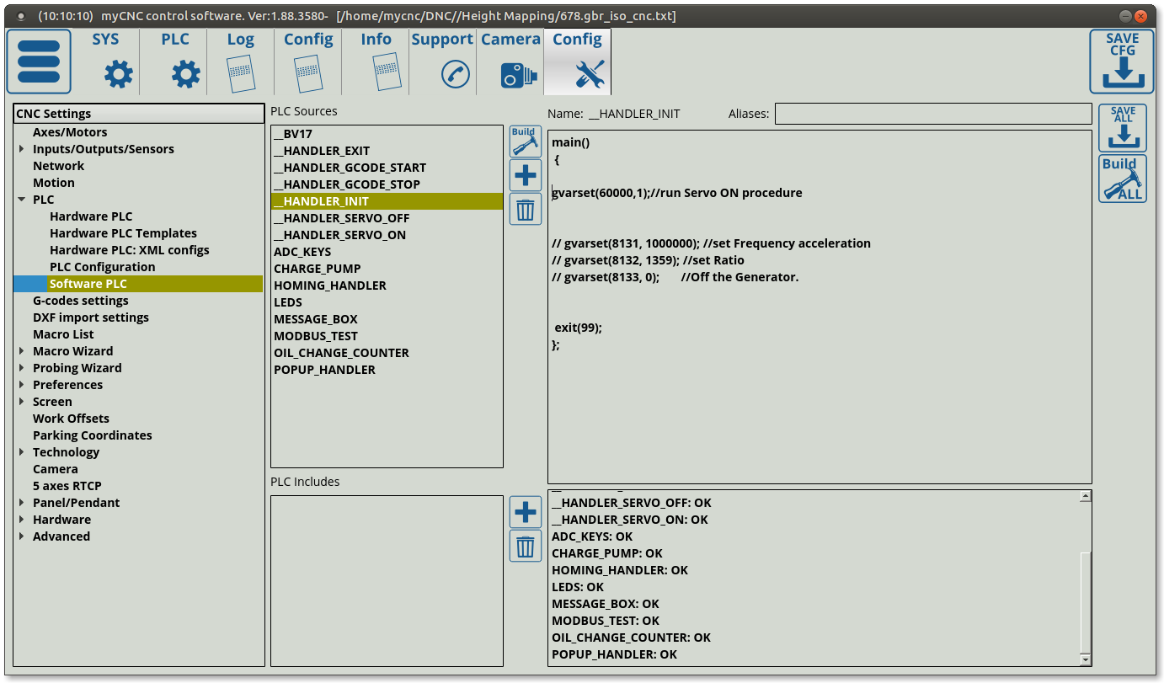Collapse the PLC tree node

point(22,200)
